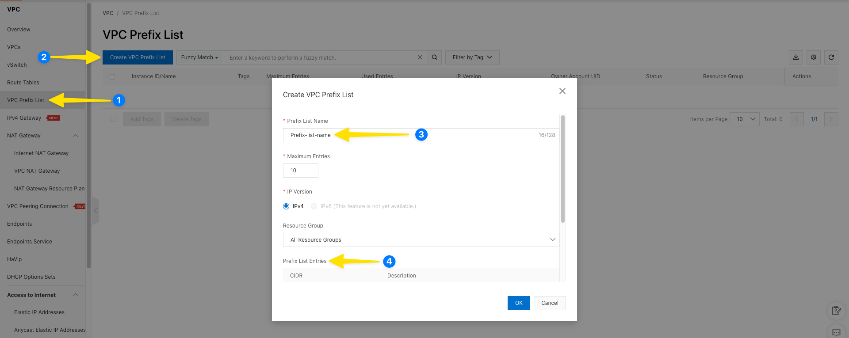Click the refresh icon button
This screenshot has width=849, height=338.
point(831,57)
